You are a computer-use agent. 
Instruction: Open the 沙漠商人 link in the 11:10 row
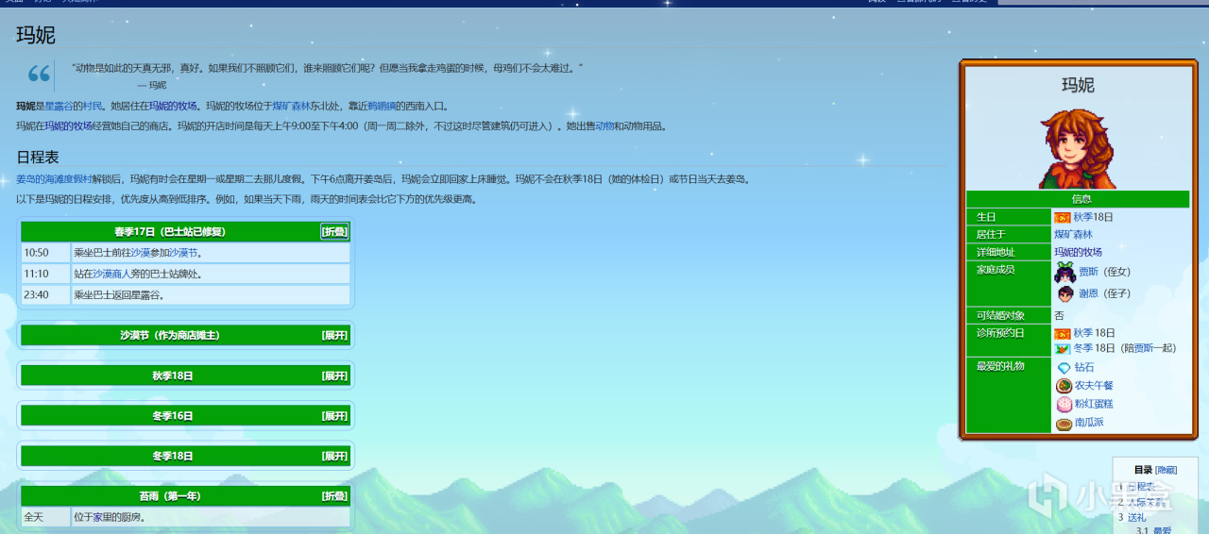111,274
